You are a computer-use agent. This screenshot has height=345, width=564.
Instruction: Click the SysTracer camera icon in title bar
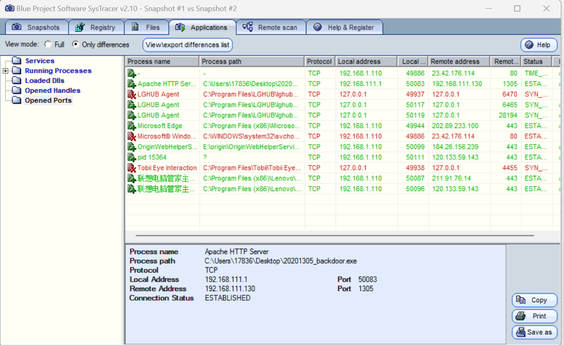point(9,8)
